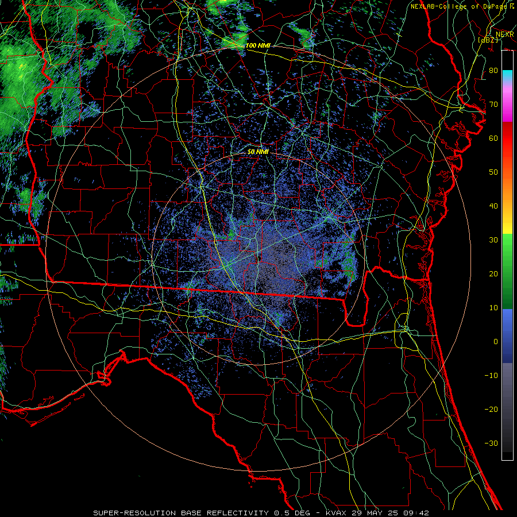Click the Super-Resolution Base Reflectivity caption
The image size is (517, 517).
pos(261,513)
